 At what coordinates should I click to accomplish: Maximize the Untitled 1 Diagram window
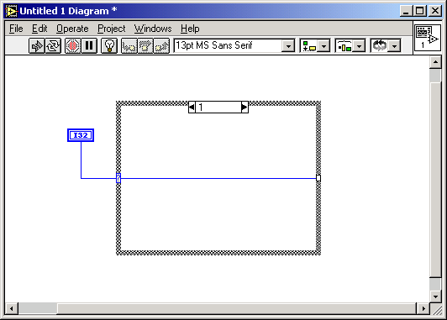pyautogui.click(x=419, y=11)
